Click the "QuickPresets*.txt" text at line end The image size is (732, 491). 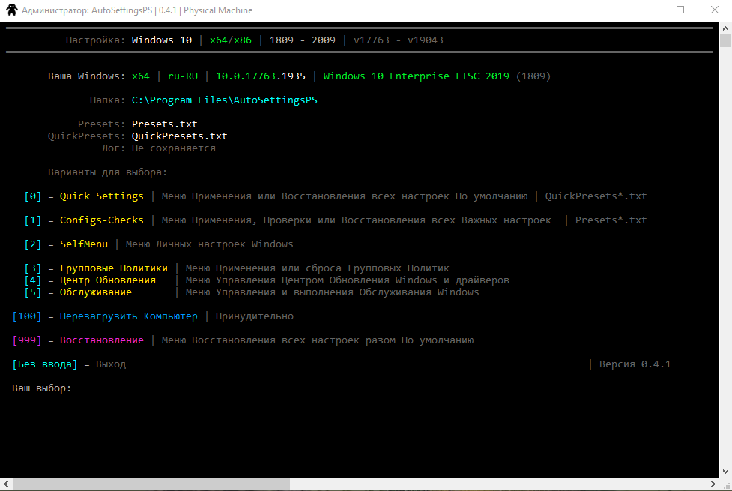pyautogui.click(x=596, y=196)
